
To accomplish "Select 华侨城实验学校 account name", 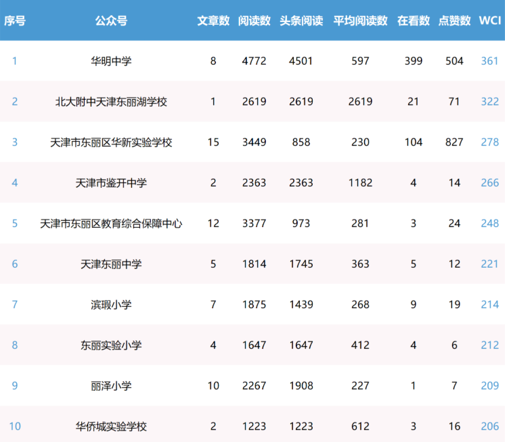I will coord(111,426).
